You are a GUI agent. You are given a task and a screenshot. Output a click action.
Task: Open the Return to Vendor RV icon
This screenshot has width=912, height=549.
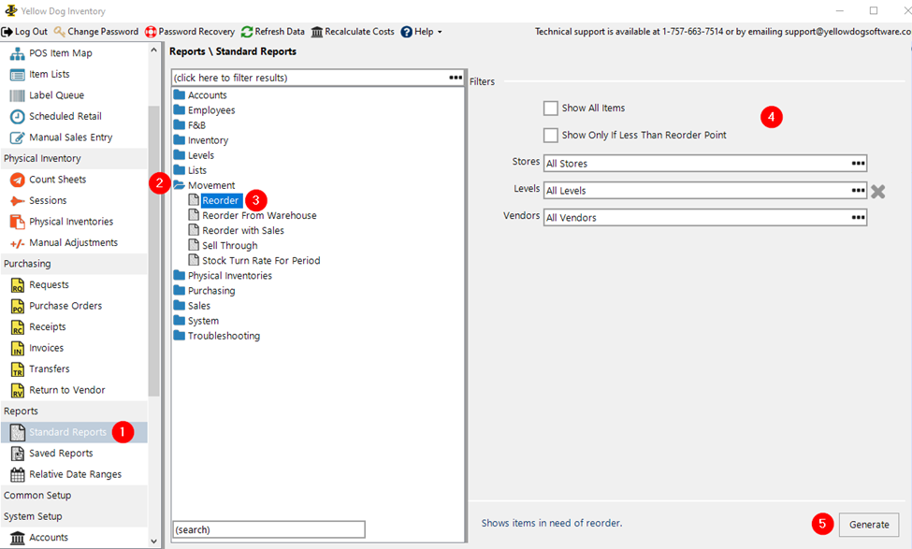18,390
